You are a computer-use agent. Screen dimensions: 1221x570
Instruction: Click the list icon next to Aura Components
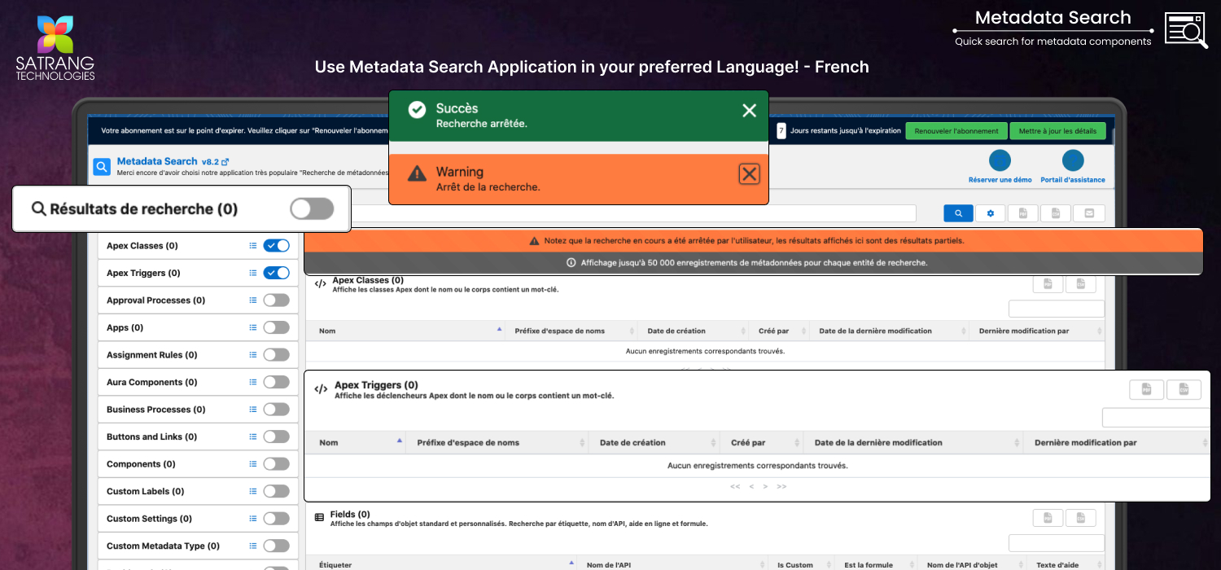pyautogui.click(x=253, y=382)
